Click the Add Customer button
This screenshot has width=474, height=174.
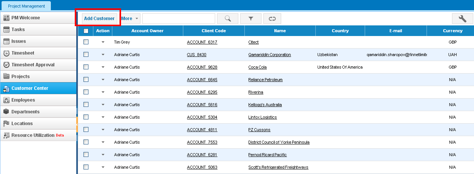pos(99,19)
